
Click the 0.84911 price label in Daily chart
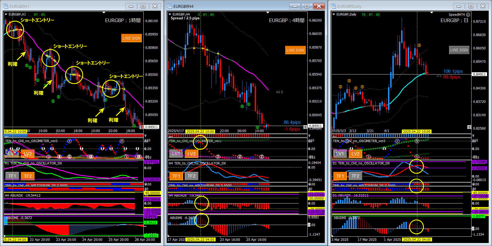coord(479,74)
